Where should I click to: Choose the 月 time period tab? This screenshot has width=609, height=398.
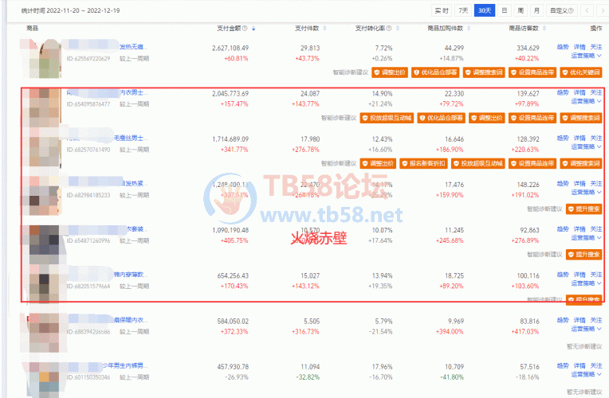click(x=536, y=10)
